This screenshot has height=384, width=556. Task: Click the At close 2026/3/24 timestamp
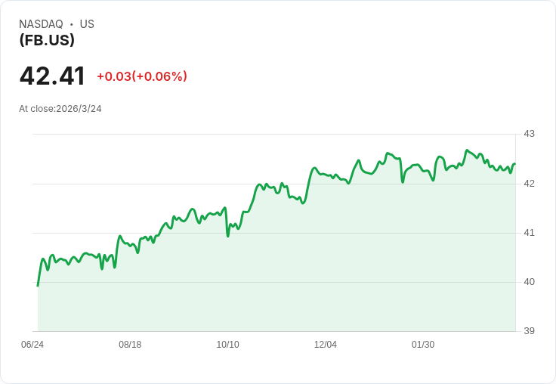[60, 109]
